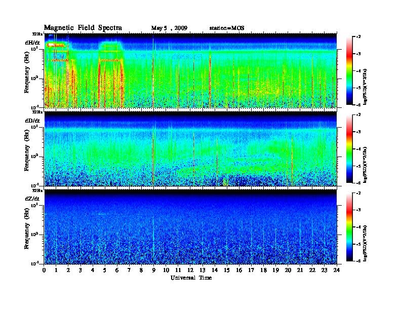This screenshot has width=401, height=310.
Task: Click hour tick label "13" on time axis
Action: coord(203,270)
